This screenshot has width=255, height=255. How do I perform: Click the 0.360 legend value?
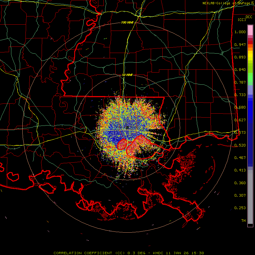coord(240,183)
